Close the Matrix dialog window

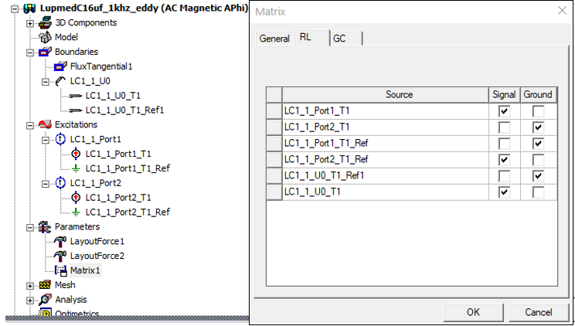(562, 11)
